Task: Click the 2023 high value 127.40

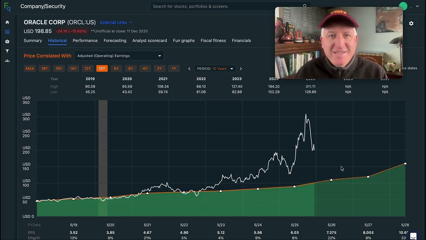Action: pyautogui.click(x=237, y=86)
